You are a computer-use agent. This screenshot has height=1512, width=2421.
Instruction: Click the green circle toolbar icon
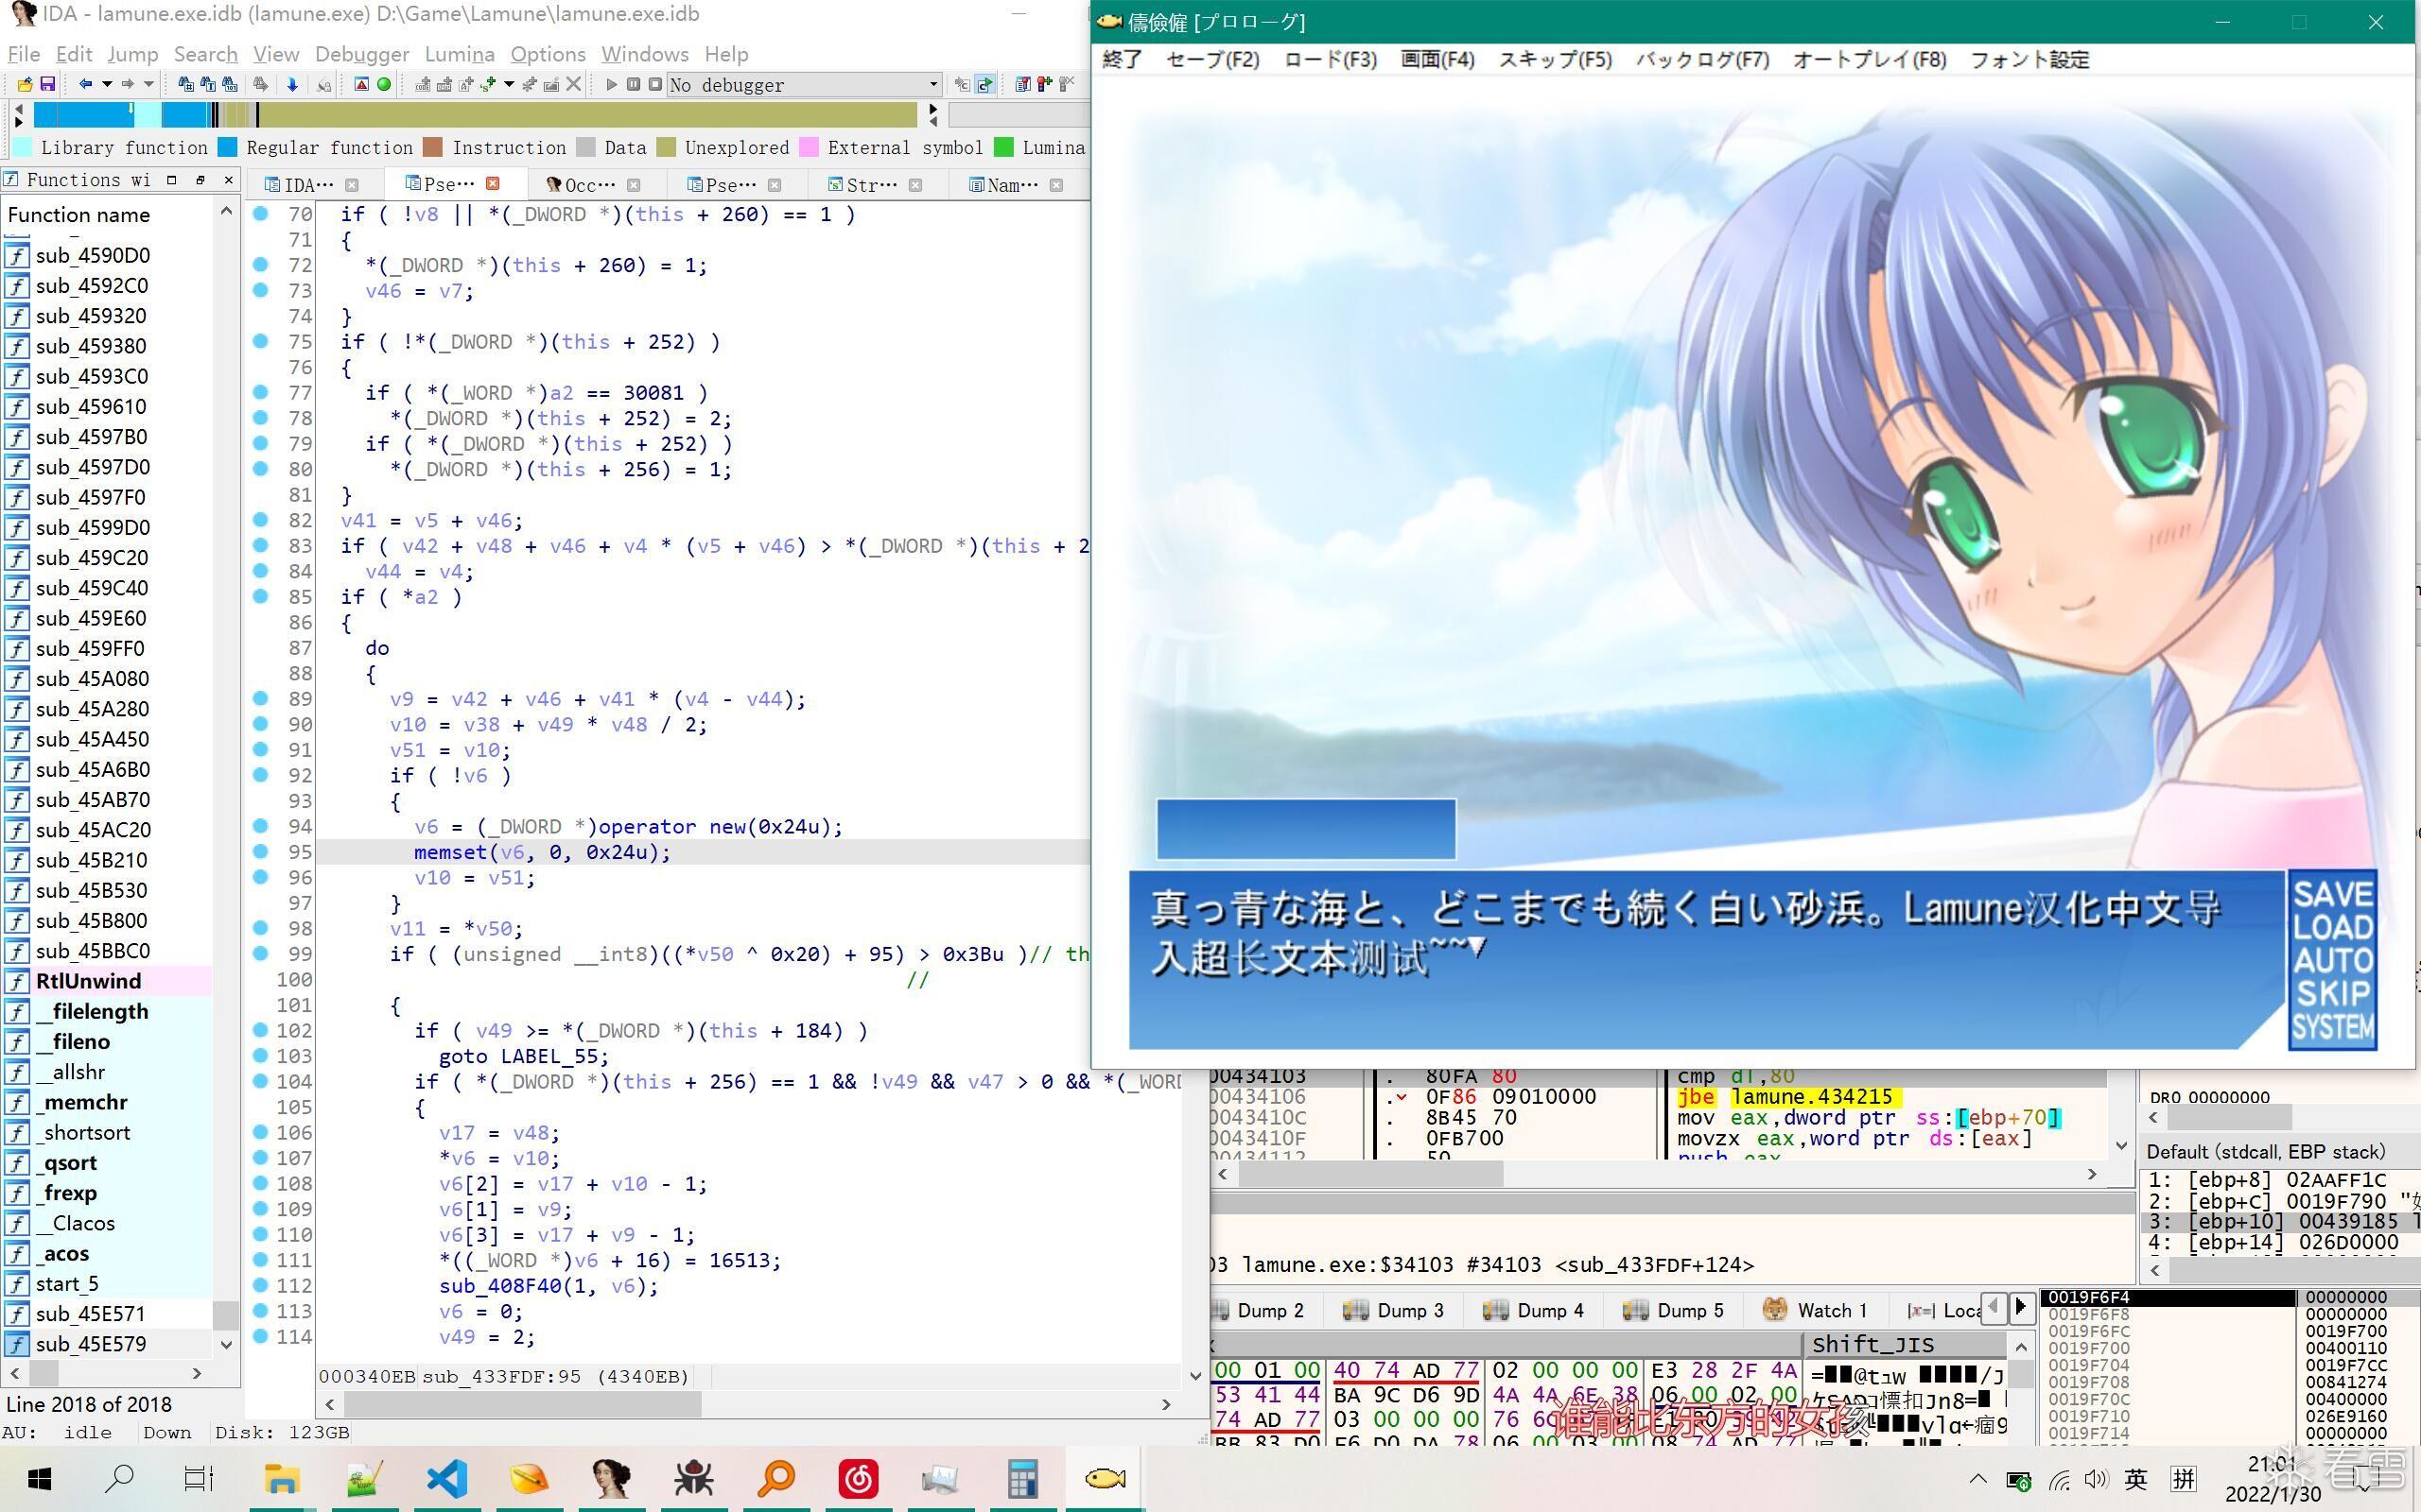(383, 85)
